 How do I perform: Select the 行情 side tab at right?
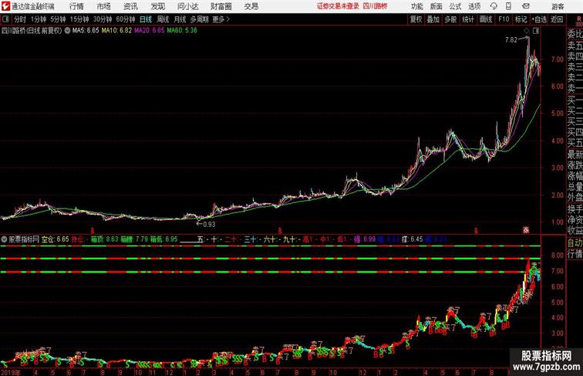[x=575, y=254]
